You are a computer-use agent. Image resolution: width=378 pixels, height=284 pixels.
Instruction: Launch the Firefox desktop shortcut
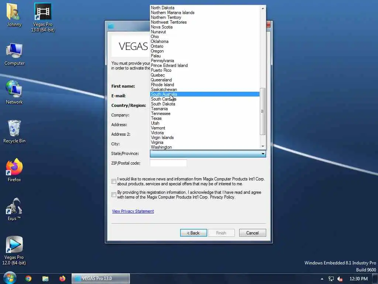click(x=14, y=170)
